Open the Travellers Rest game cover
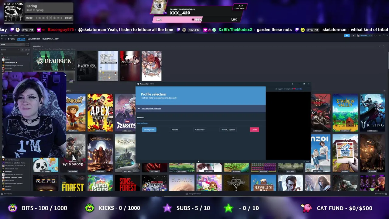The width and height of the screenshot is (389, 219). pos(263,183)
